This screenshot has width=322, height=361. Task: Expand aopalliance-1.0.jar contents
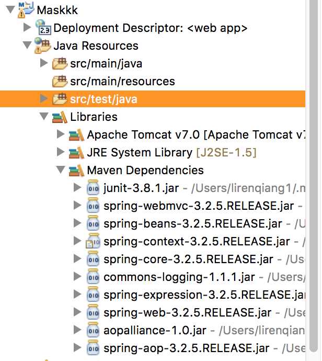77,330
